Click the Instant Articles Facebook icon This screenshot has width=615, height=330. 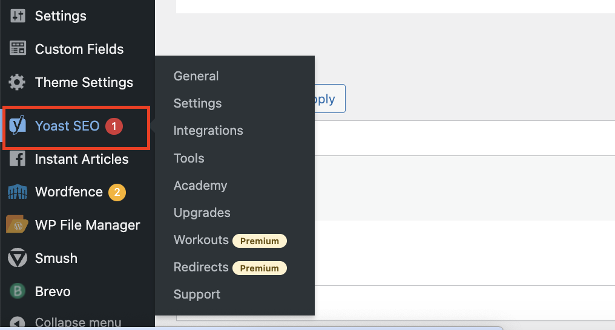(18, 159)
